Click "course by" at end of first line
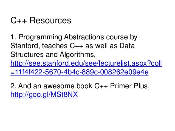Screen dimensions: 175x131 (122, 37)
